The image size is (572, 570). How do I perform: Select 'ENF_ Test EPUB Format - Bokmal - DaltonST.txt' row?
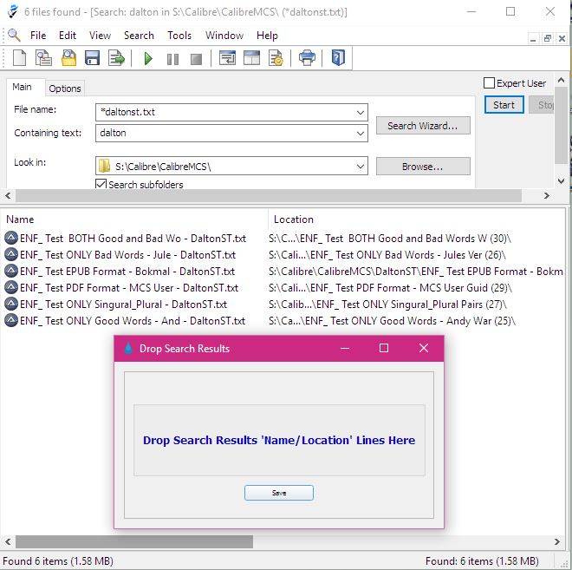[x=127, y=272]
